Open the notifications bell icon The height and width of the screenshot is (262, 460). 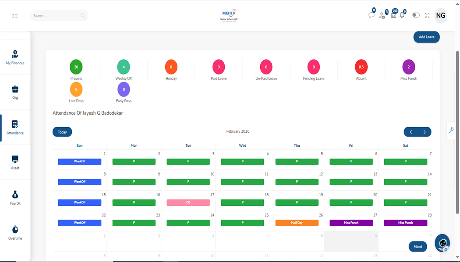402,15
